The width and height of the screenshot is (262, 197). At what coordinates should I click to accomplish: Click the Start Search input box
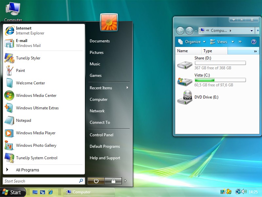click(41, 181)
